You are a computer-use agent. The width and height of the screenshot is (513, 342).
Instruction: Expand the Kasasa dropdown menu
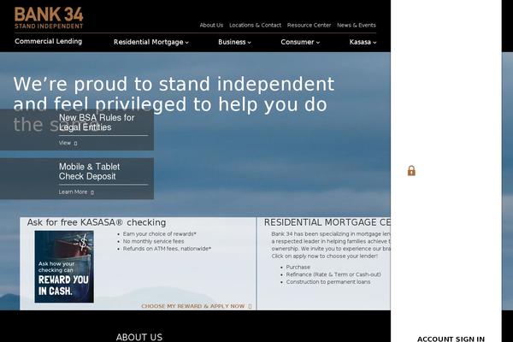[363, 42]
